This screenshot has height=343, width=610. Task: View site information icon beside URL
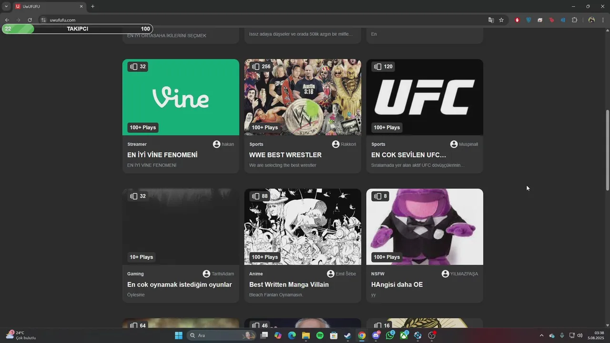click(43, 20)
